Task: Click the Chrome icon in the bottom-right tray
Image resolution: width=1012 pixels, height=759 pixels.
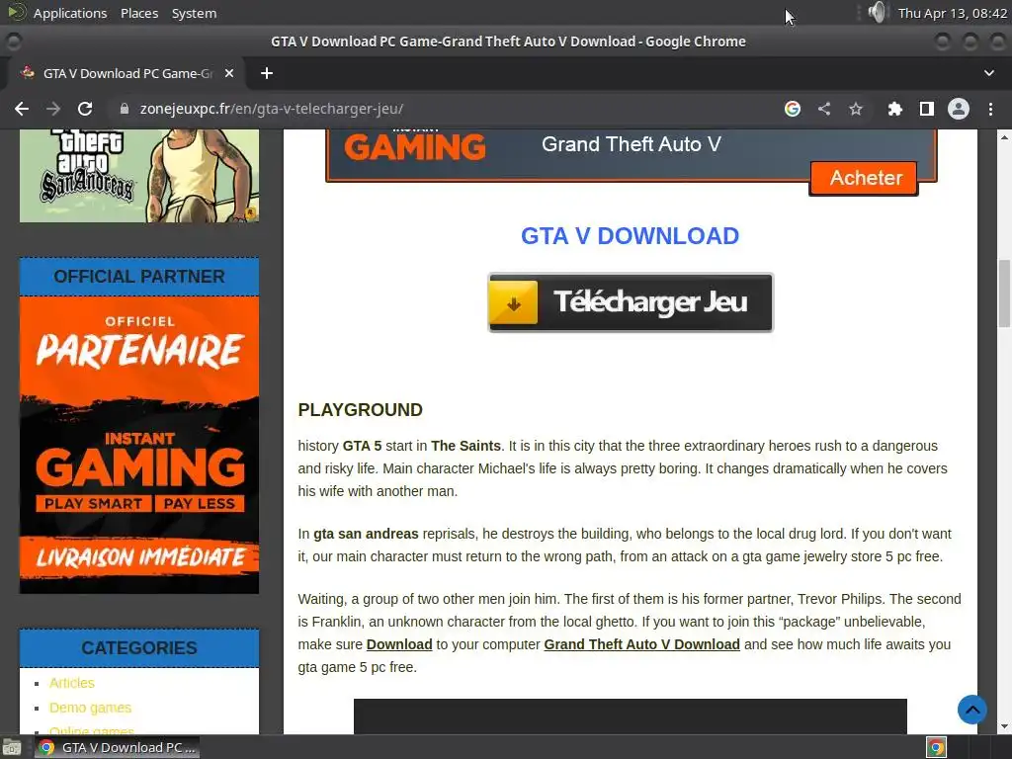Action: pyautogui.click(x=936, y=747)
